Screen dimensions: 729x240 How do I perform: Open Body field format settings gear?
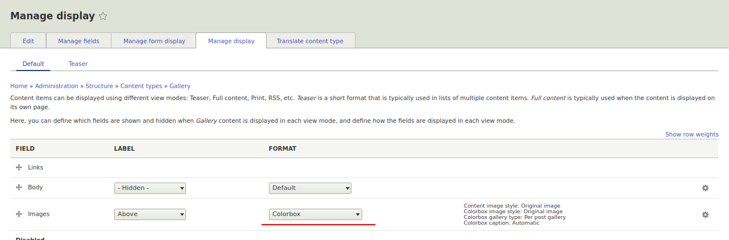(705, 188)
